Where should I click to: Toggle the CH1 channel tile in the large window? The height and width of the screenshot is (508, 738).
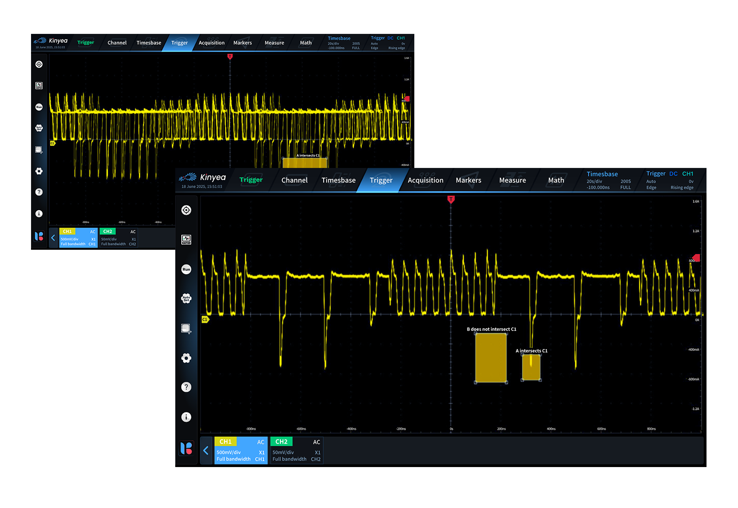pyautogui.click(x=241, y=451)
